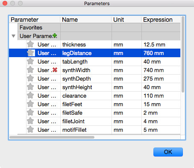Star the tabLength parameter as favorite

point(30,61)
